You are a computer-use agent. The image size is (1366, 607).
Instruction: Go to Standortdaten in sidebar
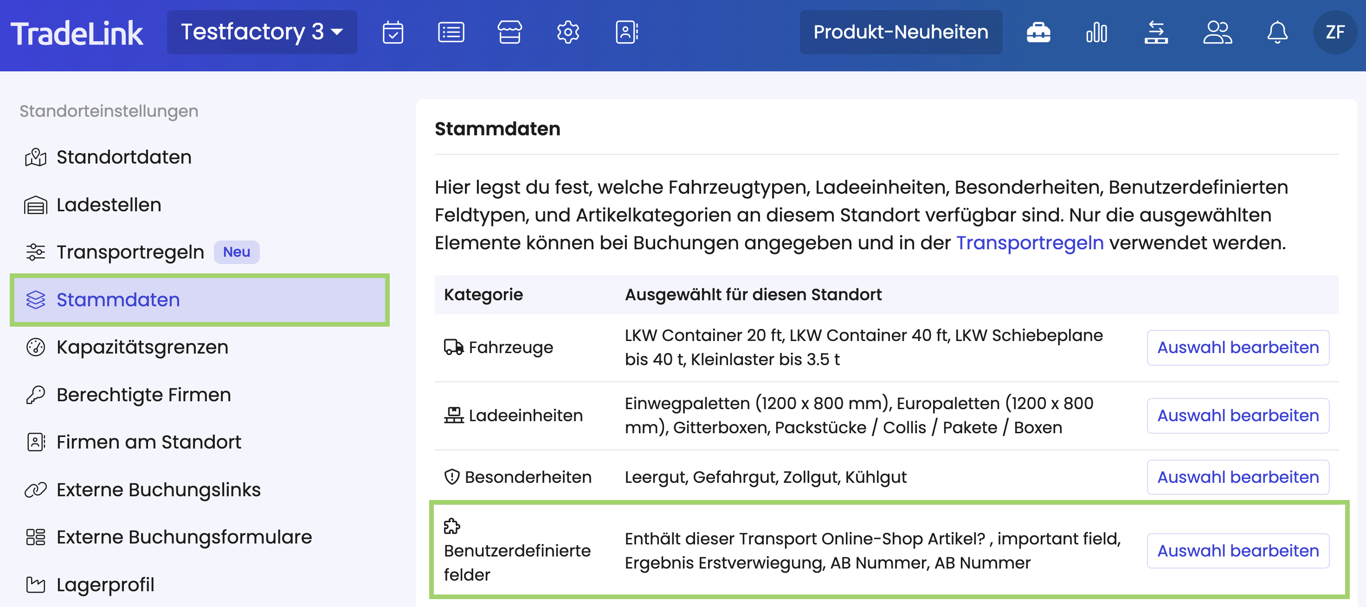click(123, 158)
